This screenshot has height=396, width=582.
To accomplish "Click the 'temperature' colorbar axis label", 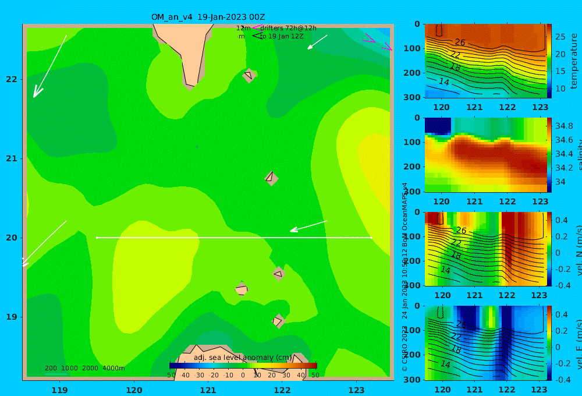I will point(574,61).
